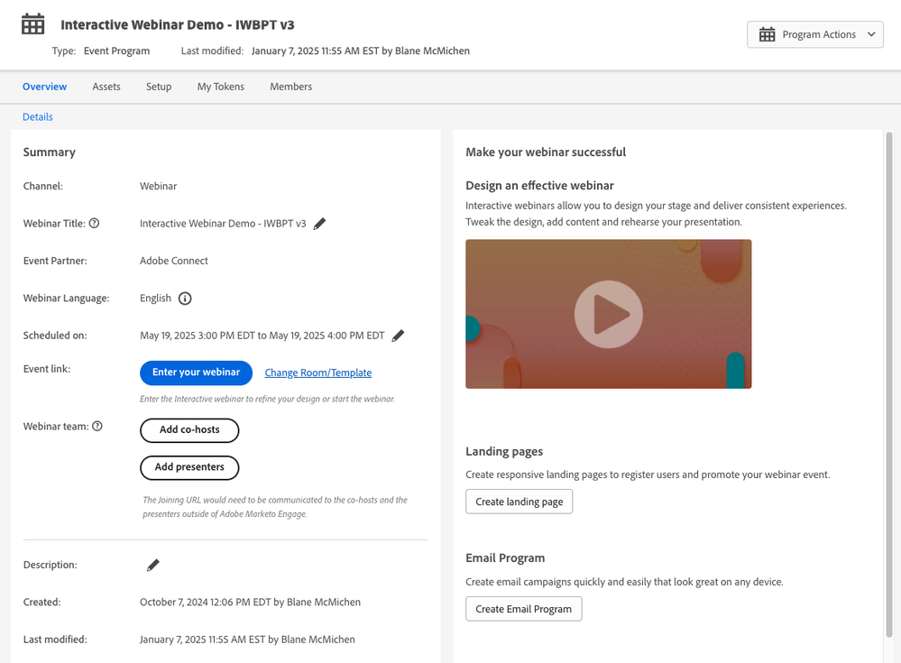Open the Webinar Language info icon
Image resolution: width=901 pixels, height=663 pixels.
[185, 299]
